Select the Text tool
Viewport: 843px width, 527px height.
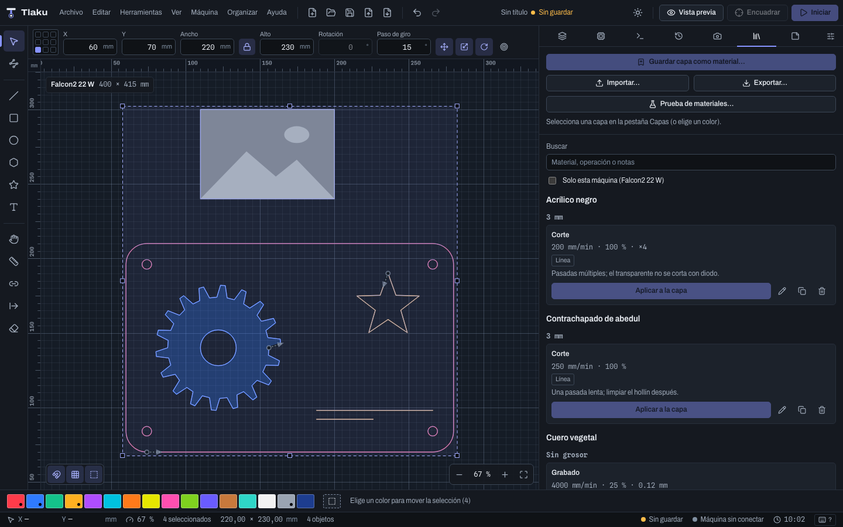13,207
